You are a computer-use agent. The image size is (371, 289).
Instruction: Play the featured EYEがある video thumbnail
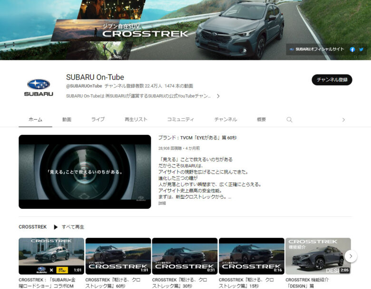85,172
